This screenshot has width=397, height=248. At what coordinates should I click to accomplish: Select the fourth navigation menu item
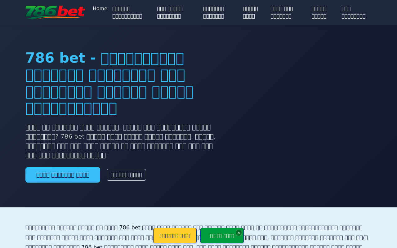coord(213,12)
